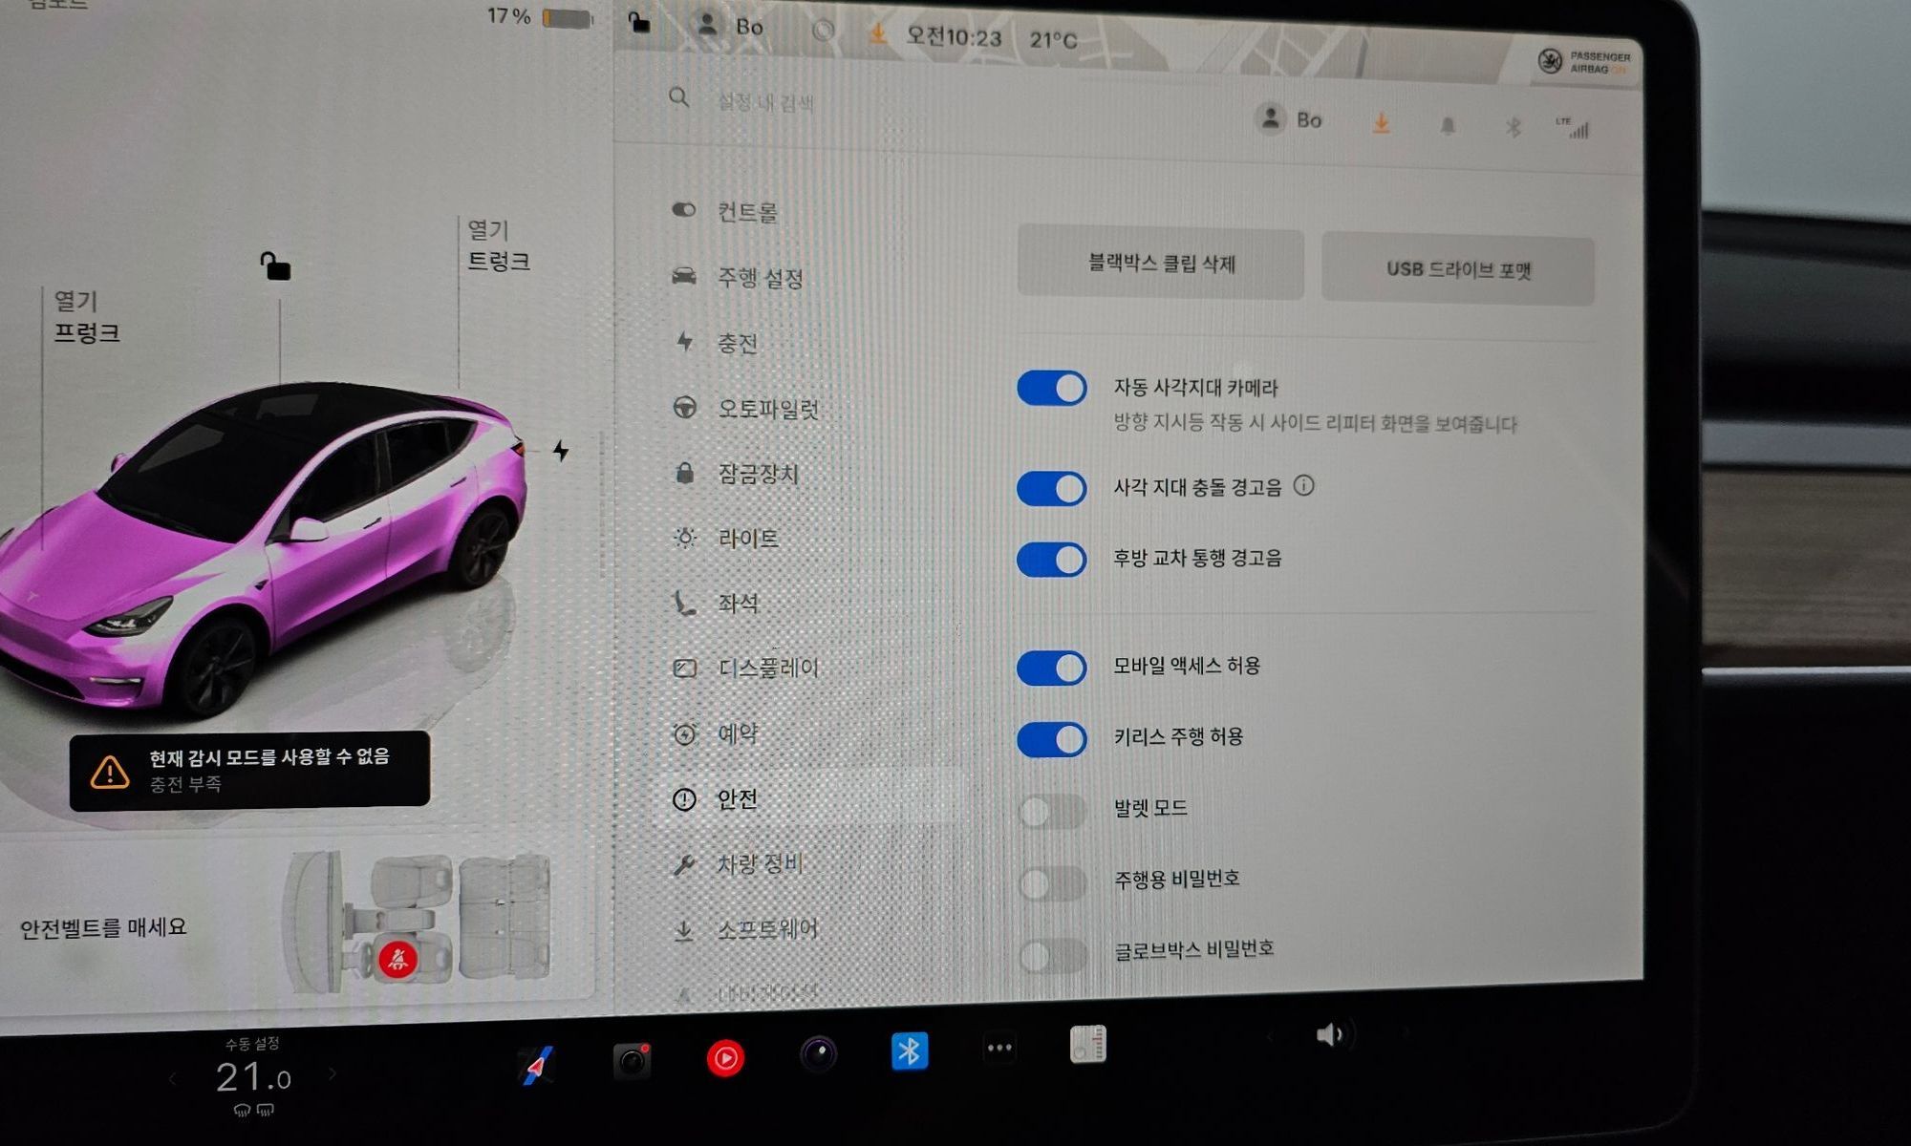
Task: Enable 발렛 모드 switch
Action: click(1052, 812)
